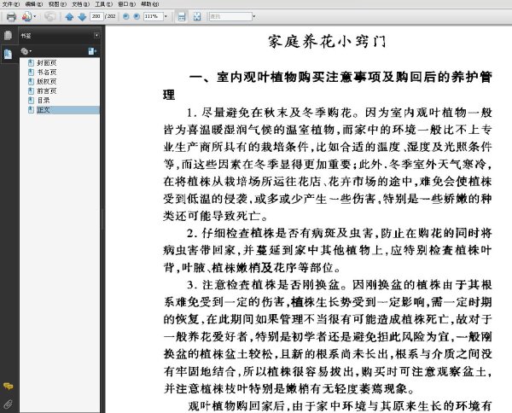Expand the find box dropdown arrow

[253, 16]
